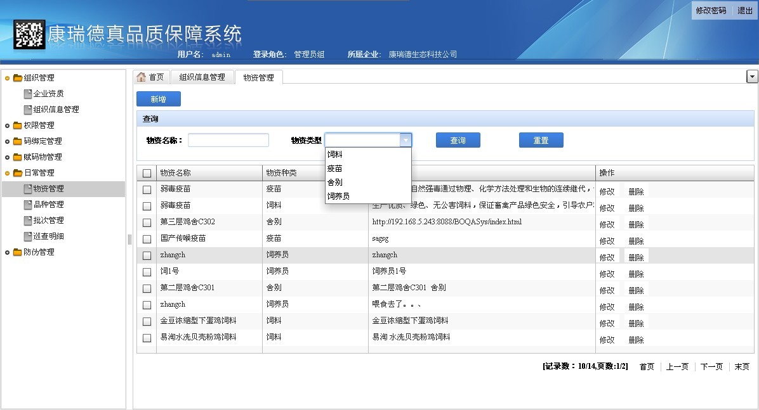The width and height of the screenshot is (759, 410).
Task: Click the sidebar splitter collapse handle
Action: coord(129,240)
